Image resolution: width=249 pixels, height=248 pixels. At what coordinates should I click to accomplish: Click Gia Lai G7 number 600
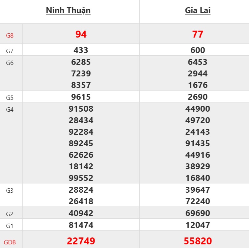198,50
